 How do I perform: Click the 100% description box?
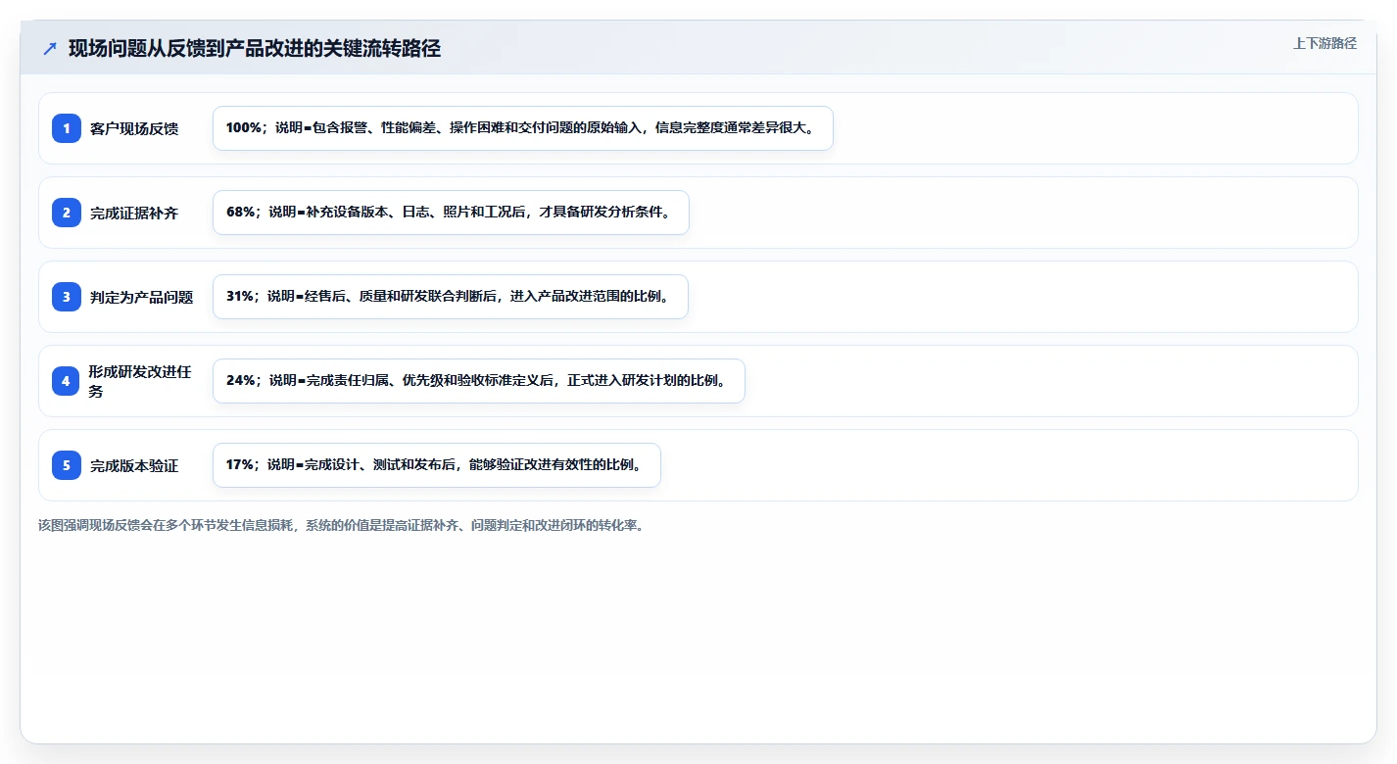(x=523, y=128)
